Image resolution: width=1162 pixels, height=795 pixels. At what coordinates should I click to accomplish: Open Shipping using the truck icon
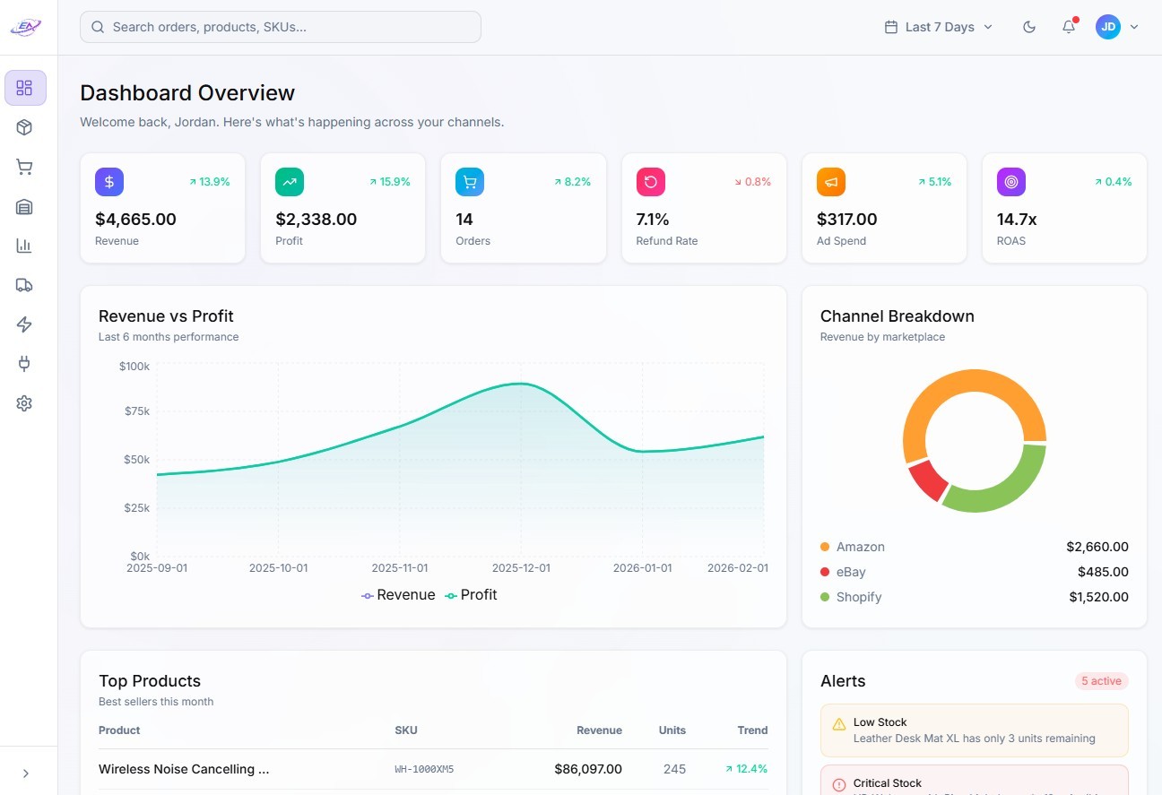24,285
